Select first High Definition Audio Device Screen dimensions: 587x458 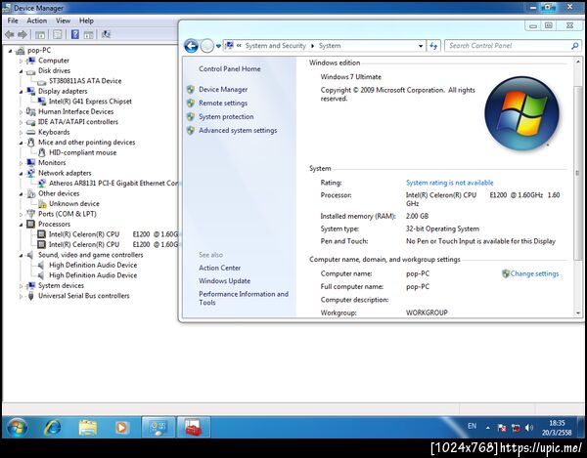coord(93,265)
